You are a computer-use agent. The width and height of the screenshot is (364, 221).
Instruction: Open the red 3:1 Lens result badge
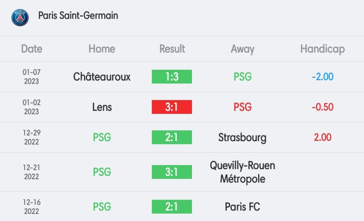[x=172, y=107]
